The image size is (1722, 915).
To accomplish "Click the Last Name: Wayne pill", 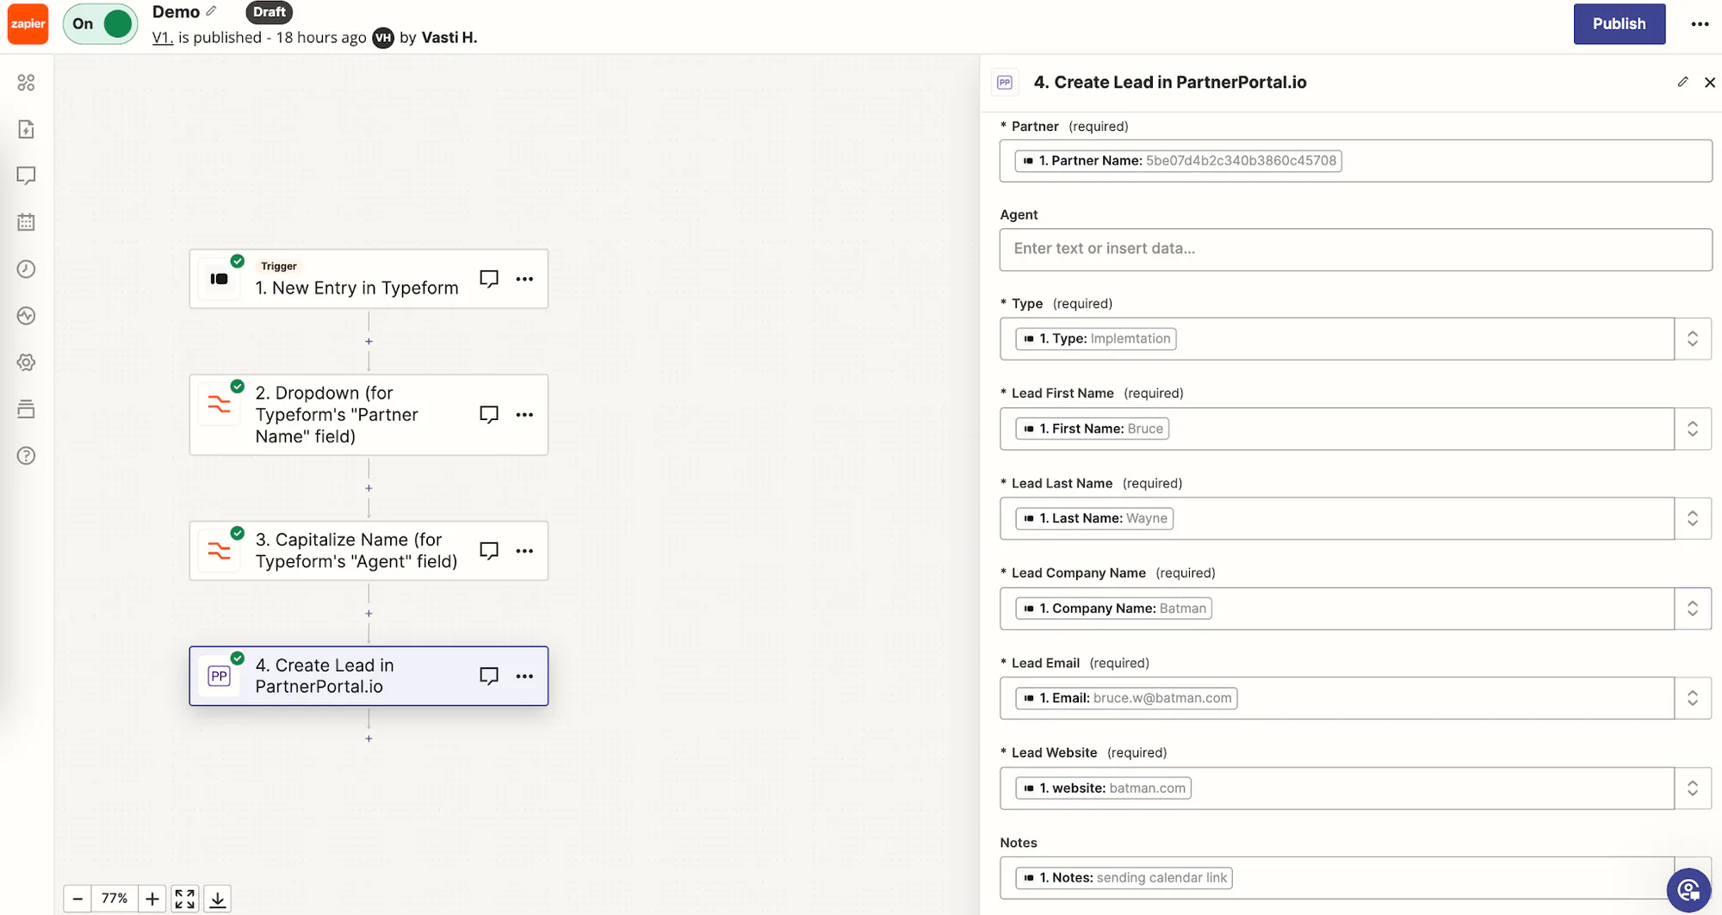I will pyautogui.click(x=1094, y=518).
